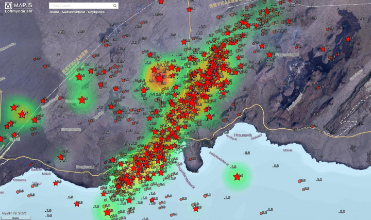Select the red star on the lava field near the right edge

[x=348, y=39]
